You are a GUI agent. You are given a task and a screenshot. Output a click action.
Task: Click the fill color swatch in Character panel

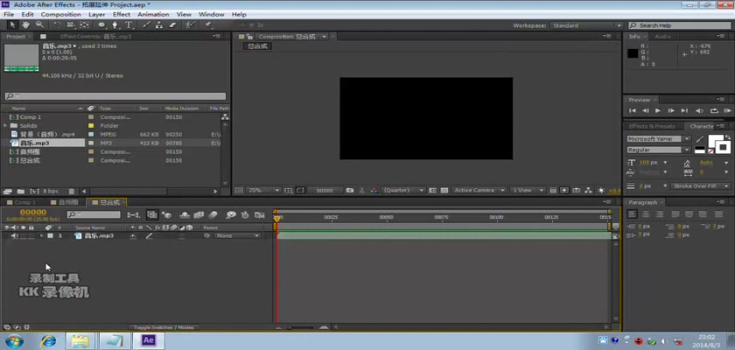click(x=714, y=140)
